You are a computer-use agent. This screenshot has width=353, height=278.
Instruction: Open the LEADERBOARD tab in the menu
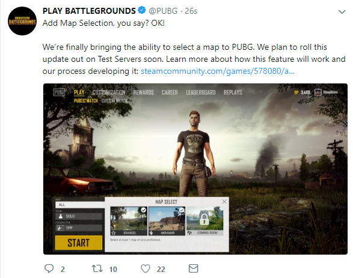tap(201, 92)
